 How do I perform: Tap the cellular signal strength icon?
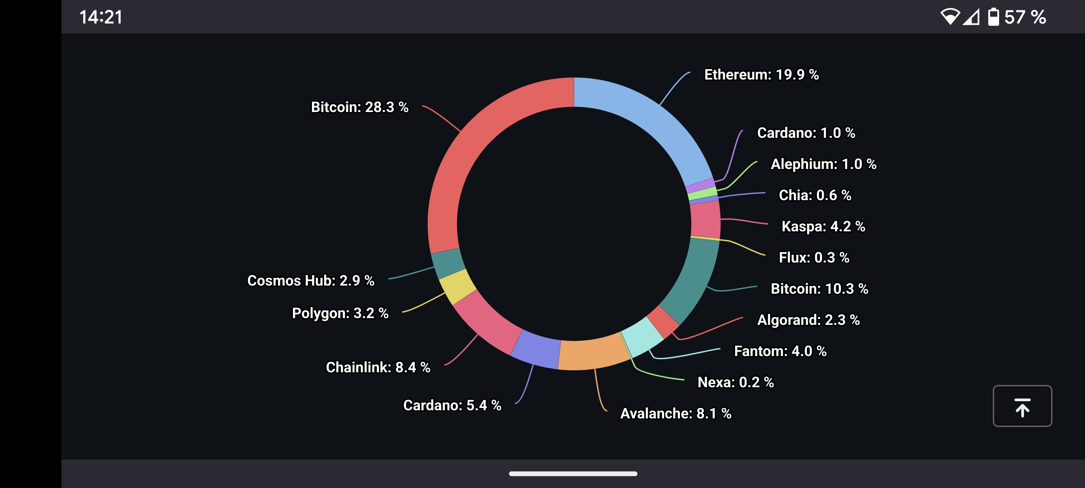tap(971, 17)
